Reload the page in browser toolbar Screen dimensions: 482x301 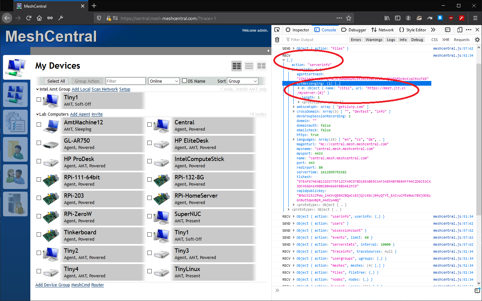pos(29,18)
